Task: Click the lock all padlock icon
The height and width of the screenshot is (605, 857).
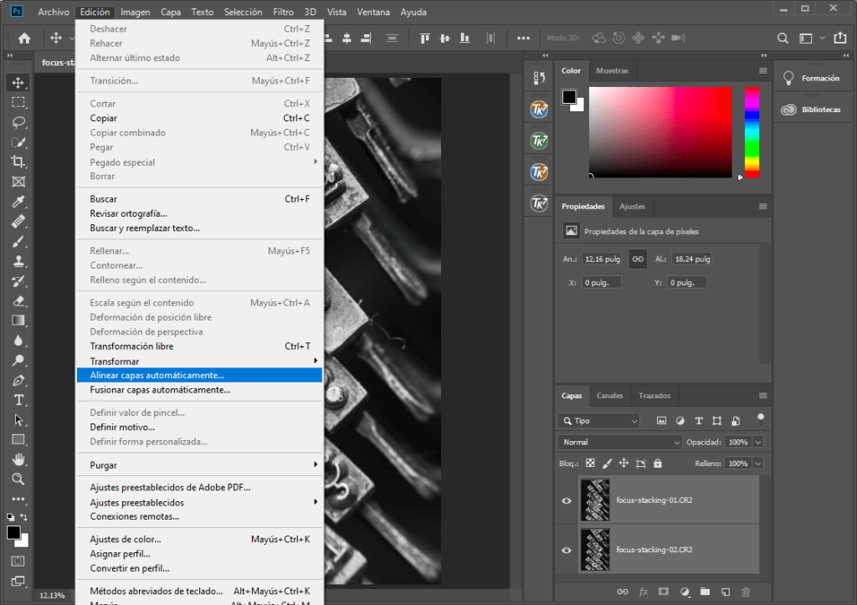Action: [658, 463]
